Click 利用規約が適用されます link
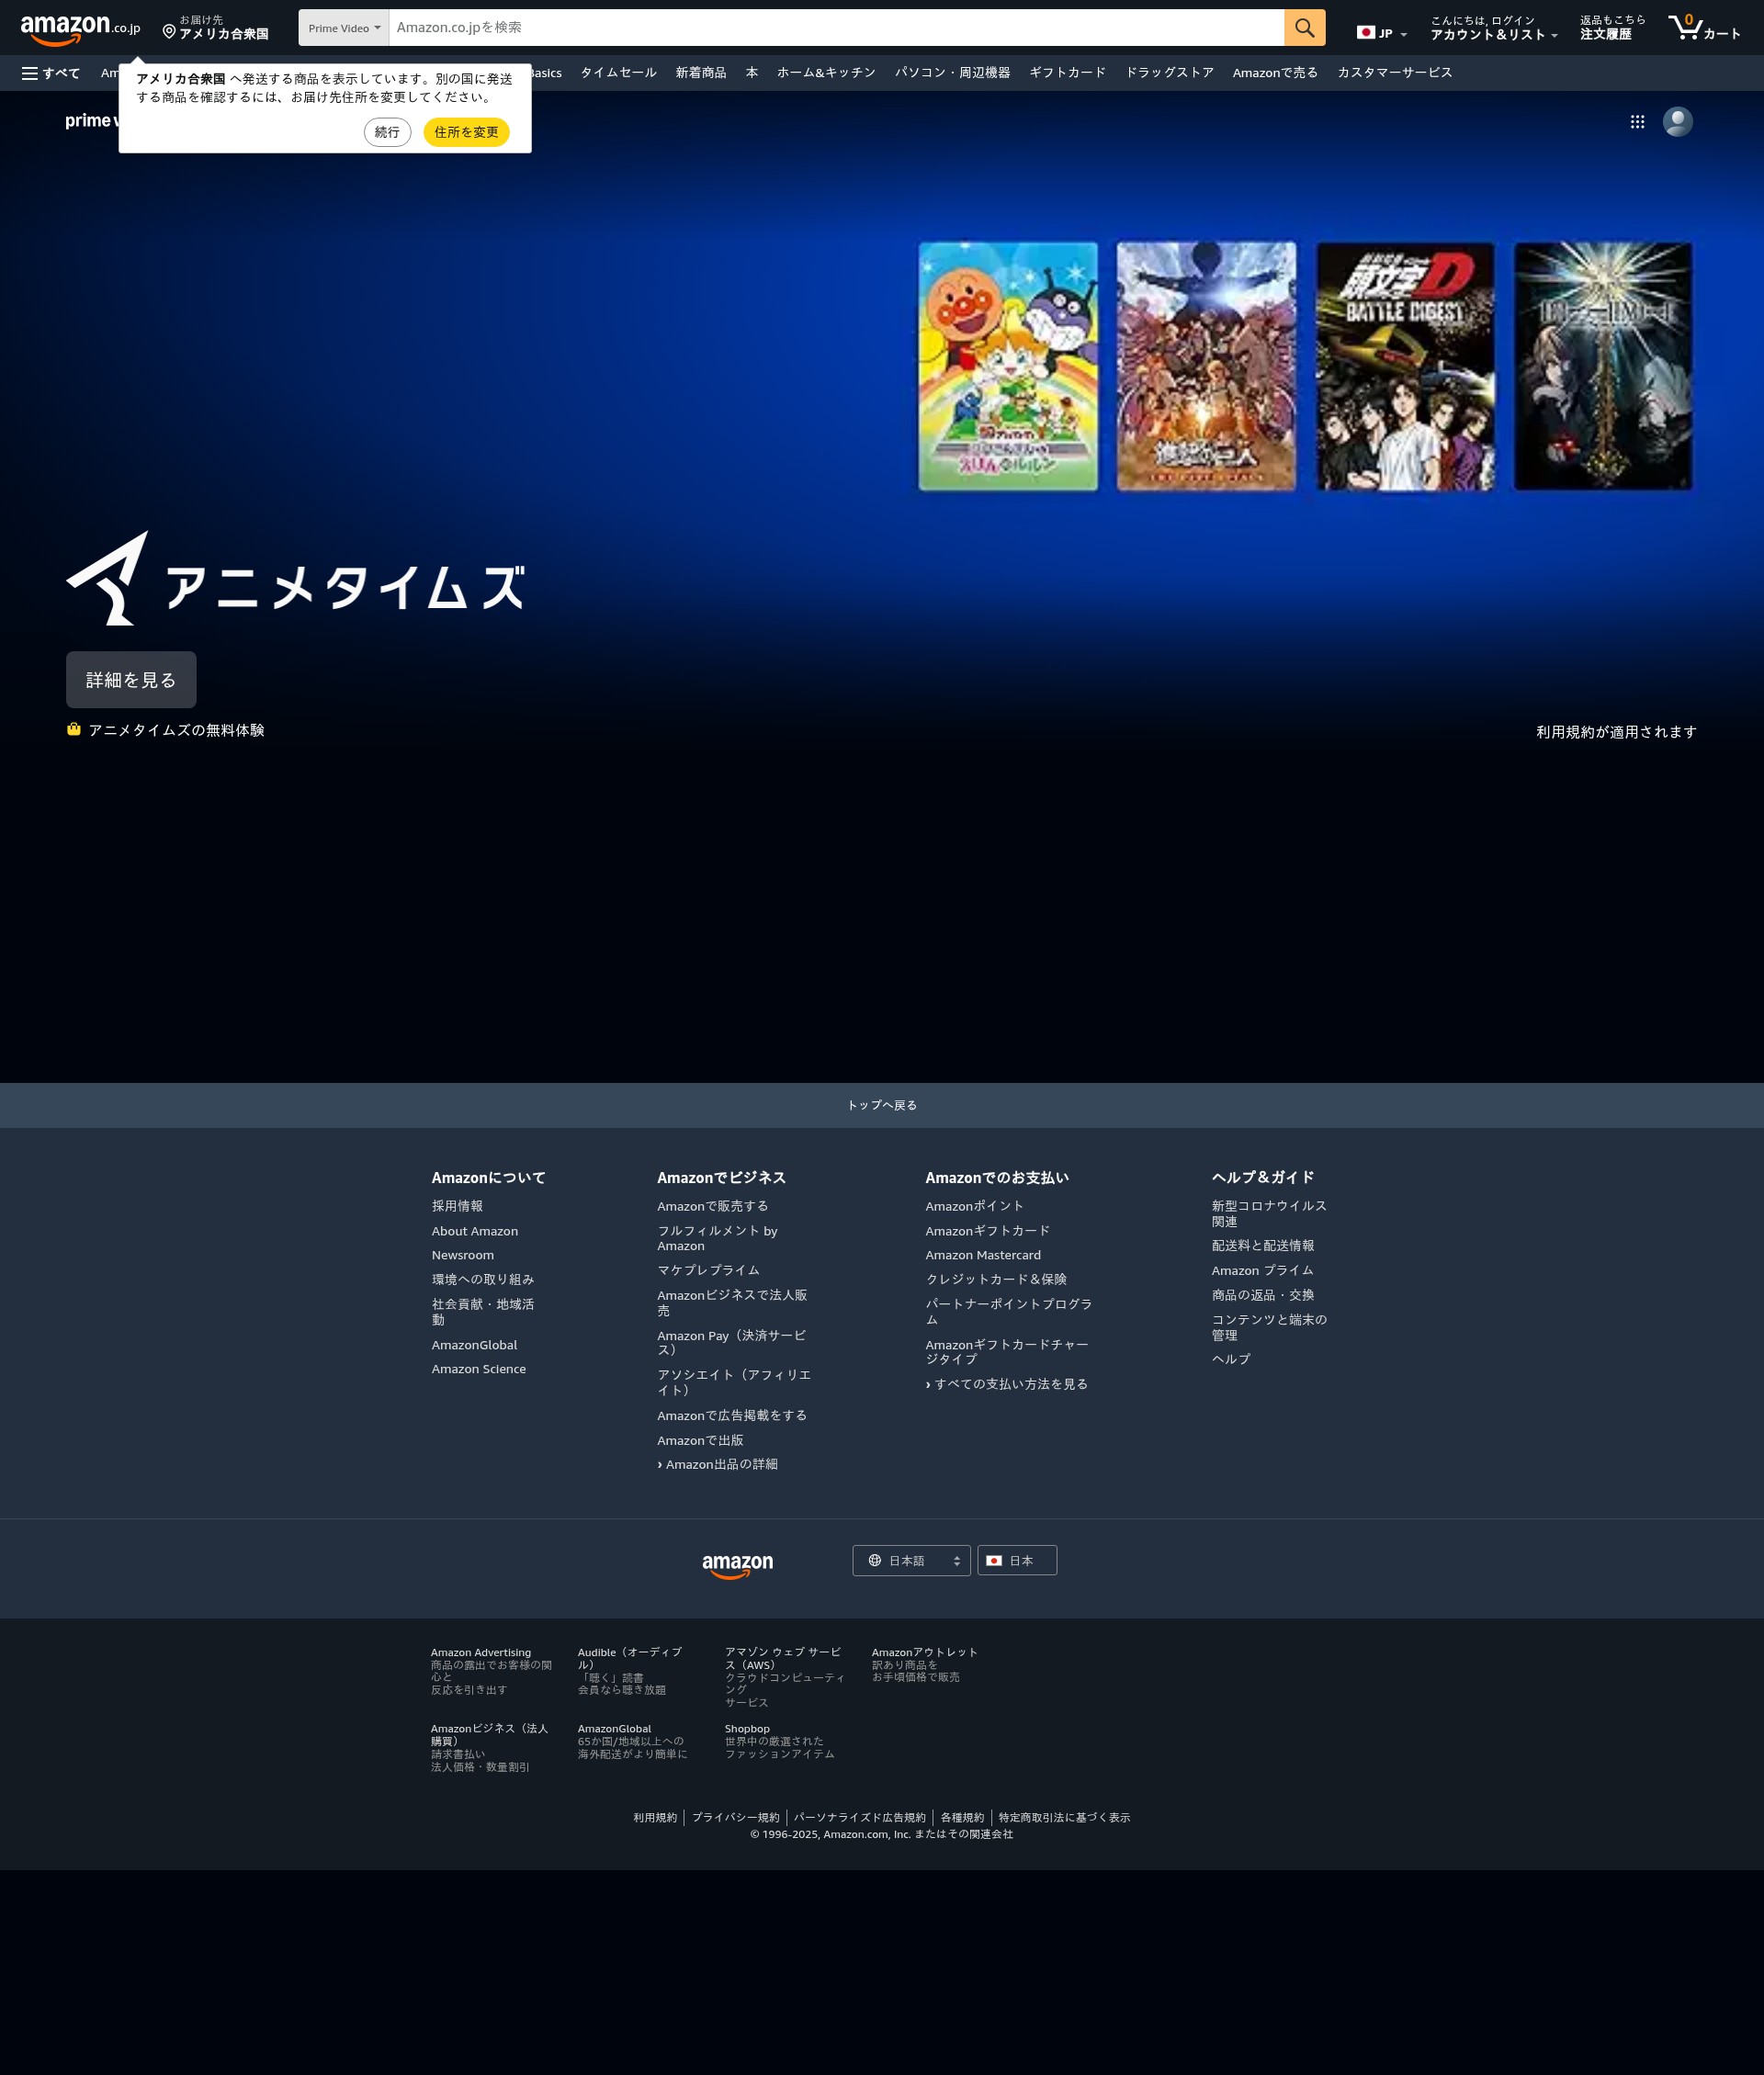Screen dimensions: 1764x2075 [x=1616, y=732]
